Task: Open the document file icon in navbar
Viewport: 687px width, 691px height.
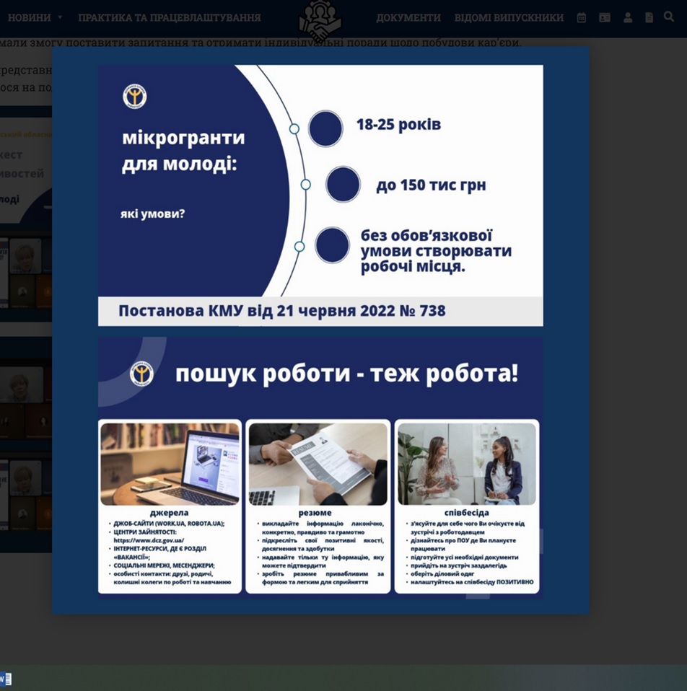Action: tap(649, 17)
